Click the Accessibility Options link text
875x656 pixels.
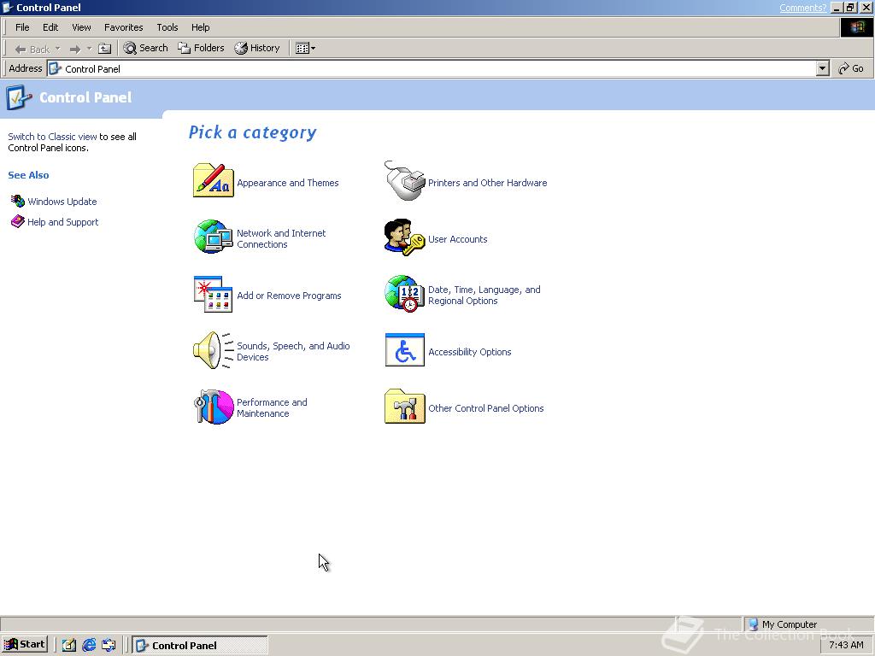pos(470,352)
